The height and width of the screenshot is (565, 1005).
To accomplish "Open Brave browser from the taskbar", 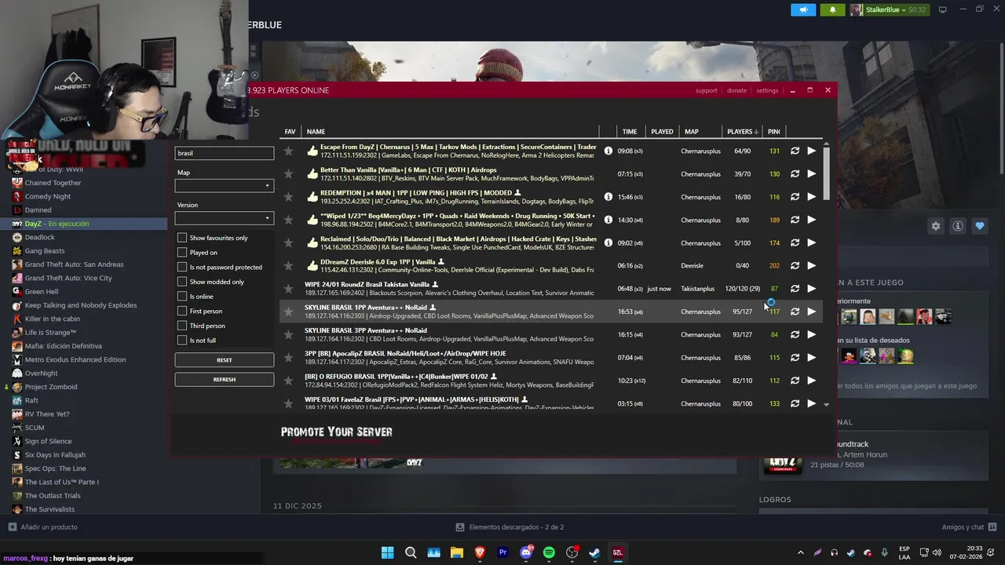I will (480, 552).
